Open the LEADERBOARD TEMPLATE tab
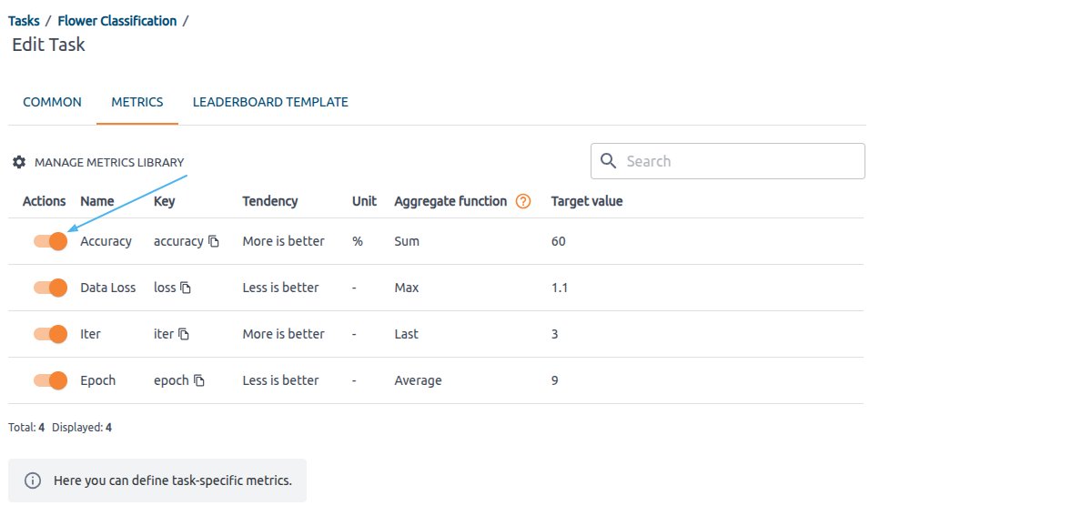The image size is (1092, 526). (x=270, y=102)
